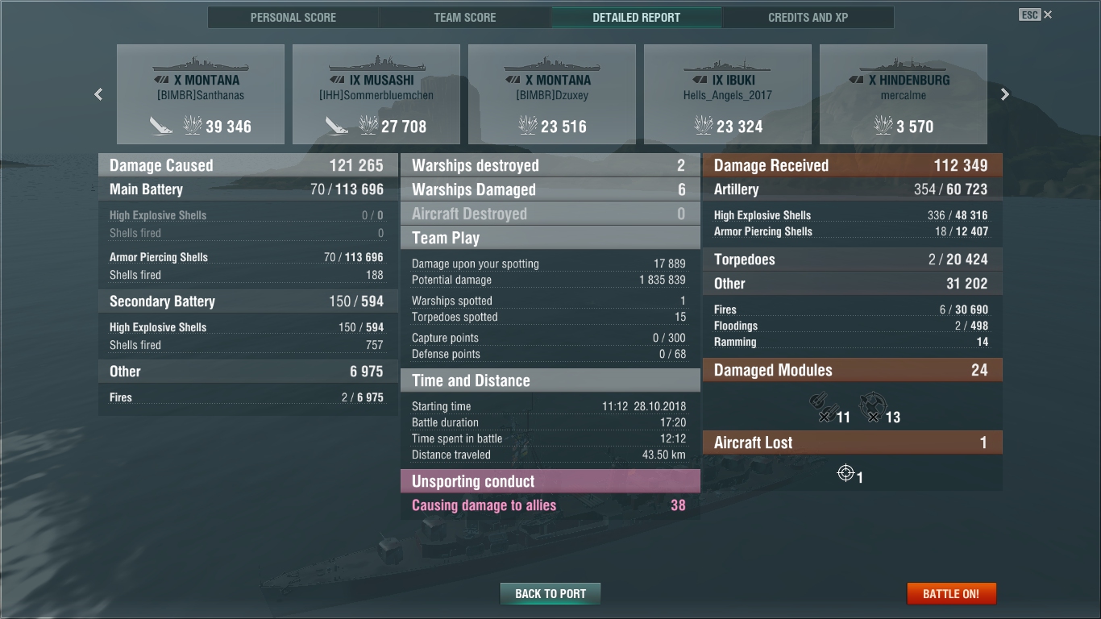This screenshot has height=619, width=1101.
Task: Click the Damaged Modules header bar
Action: (853, 370)
